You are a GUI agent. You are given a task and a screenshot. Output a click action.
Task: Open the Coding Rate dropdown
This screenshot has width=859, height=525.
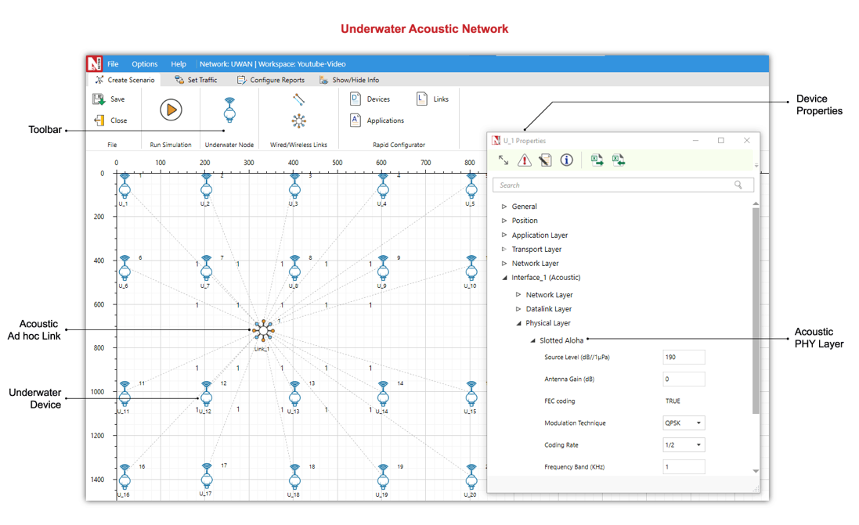coord(684,445)
